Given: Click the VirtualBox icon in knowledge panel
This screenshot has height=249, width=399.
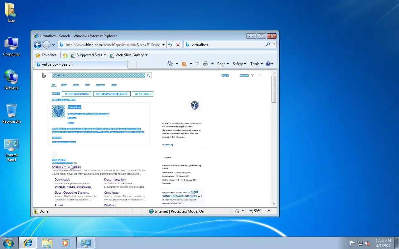Looking at the screenshot, I should tap(195, 105).
